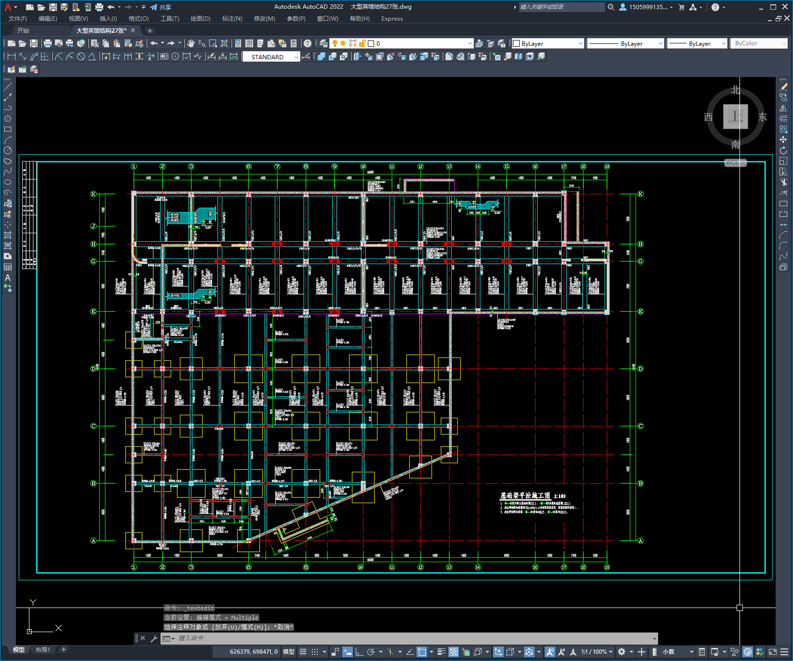
Task: Open the 标注(N) menu
Action: coord(232,19)
